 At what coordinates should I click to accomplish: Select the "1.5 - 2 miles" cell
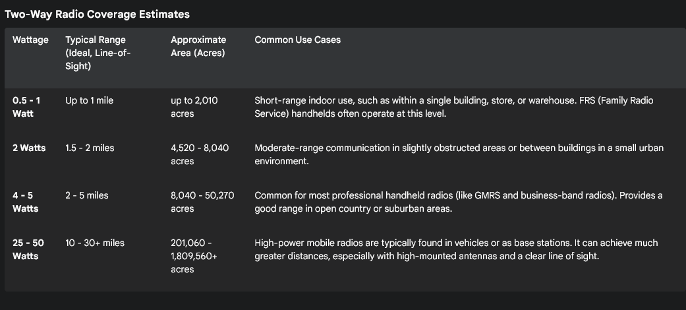(x=90, y=148)
